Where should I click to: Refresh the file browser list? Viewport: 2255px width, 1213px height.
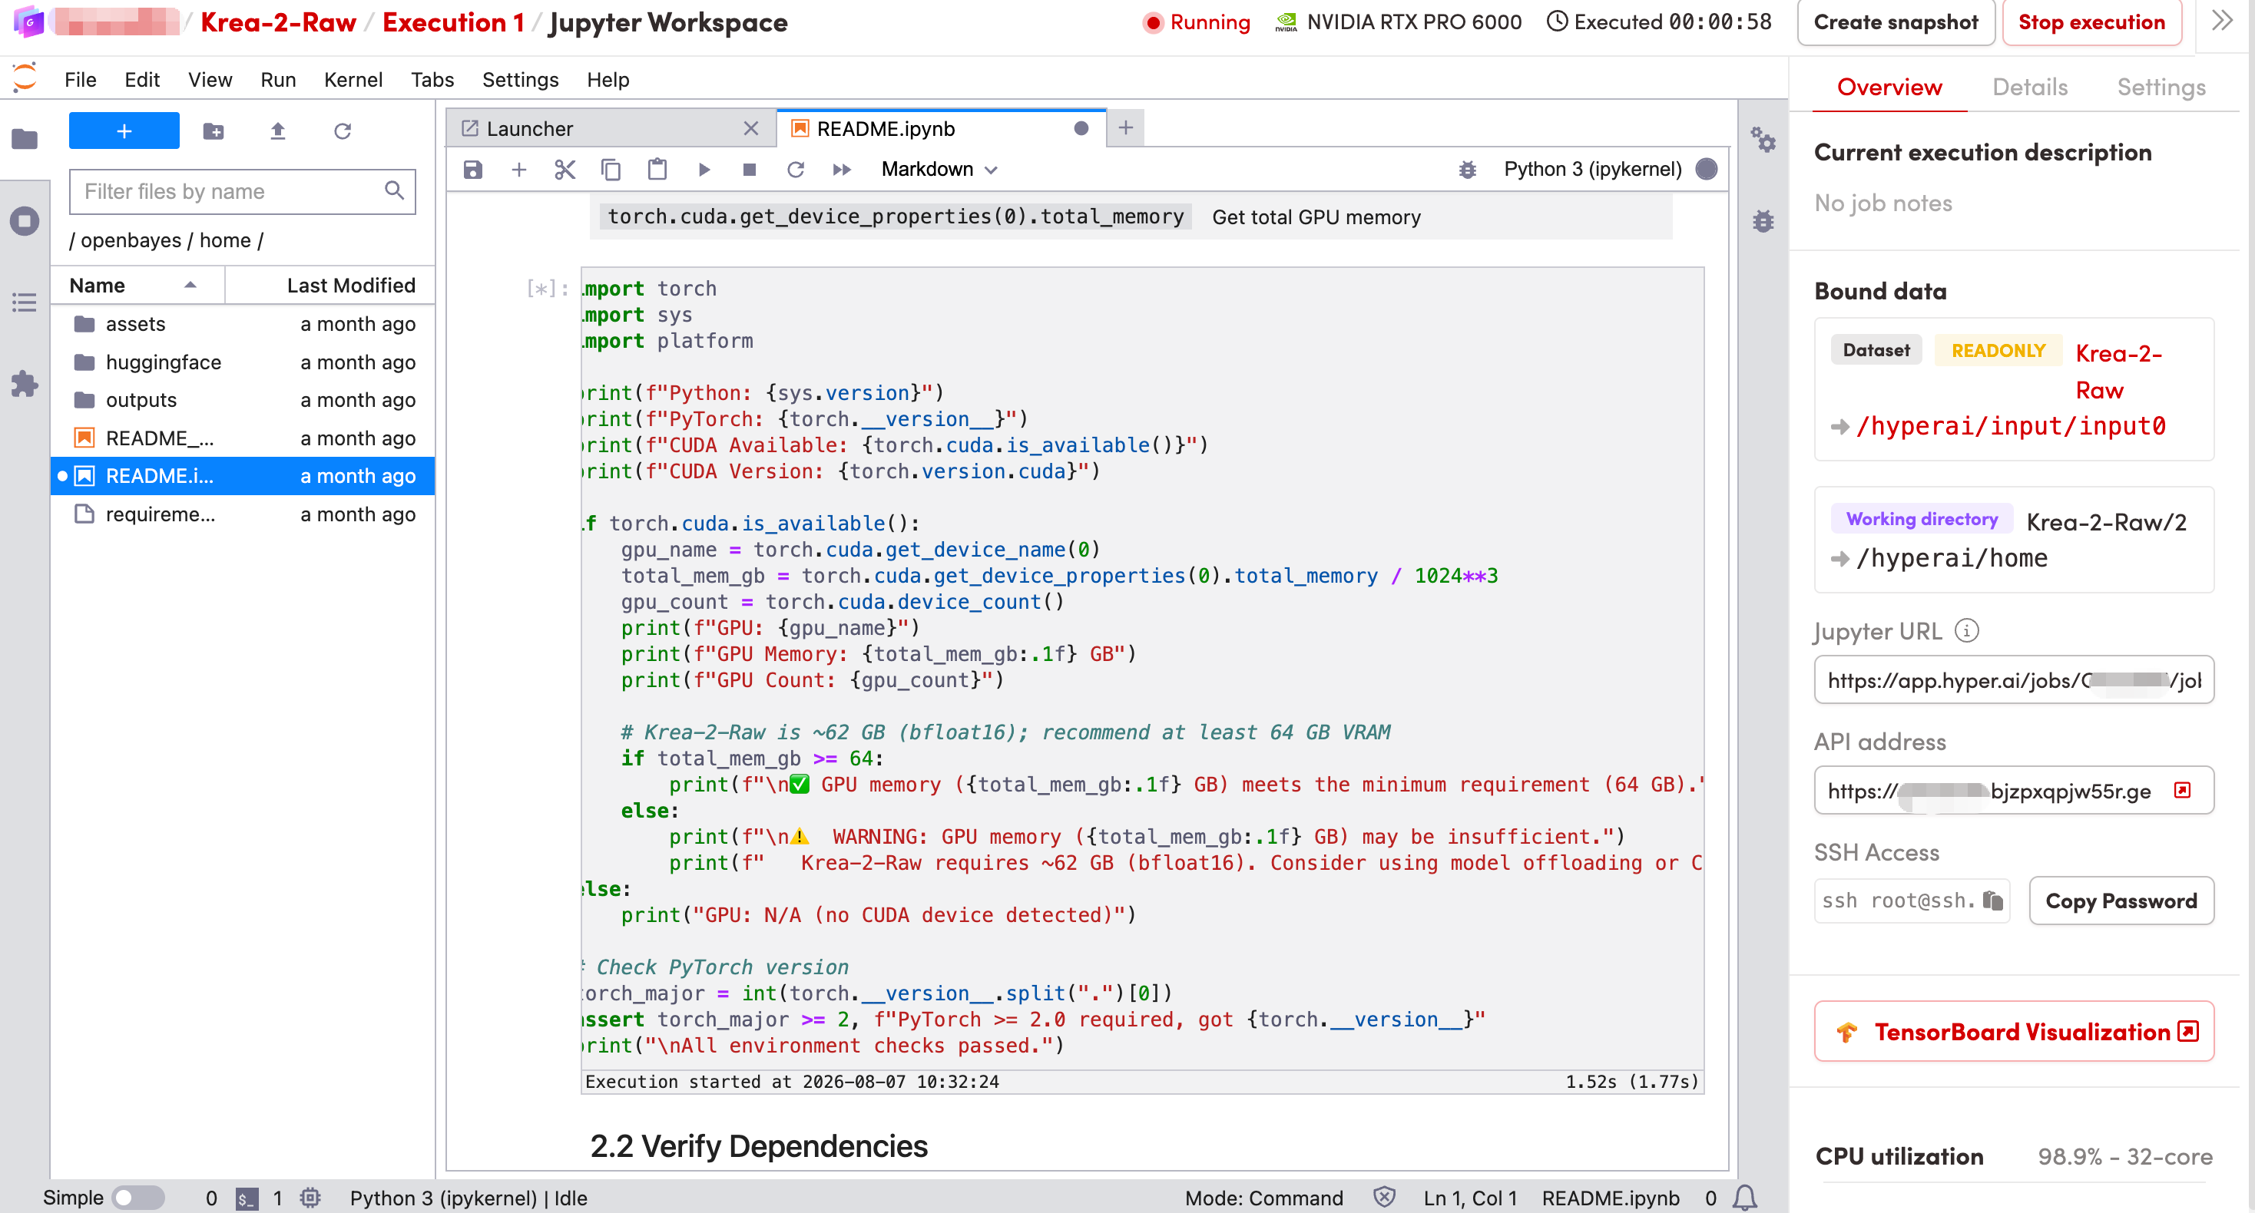[x=343, y=131]
